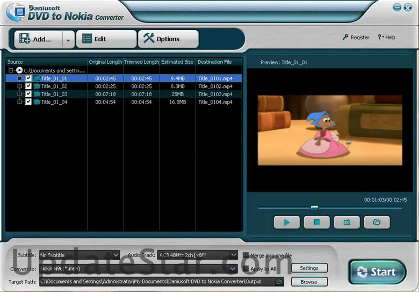Click the Daniusoft logo icon
This screenshot has height=292, width=419.
point(16,12)
